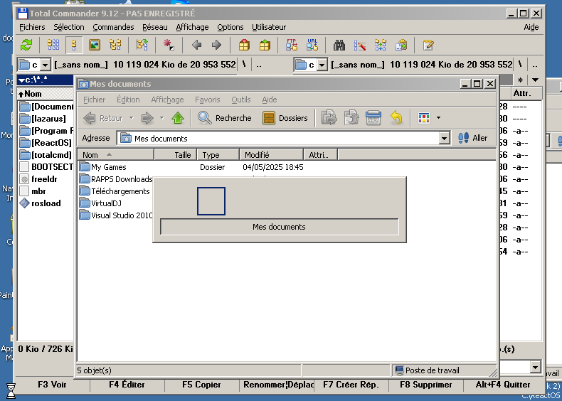Show the directory tree view icon

(x=115, y=45)
